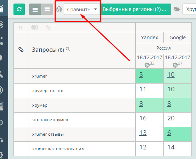The width and height of the screenshot is (196, 159).
Task: Open settings gear in sidebar
Action: 1,155
